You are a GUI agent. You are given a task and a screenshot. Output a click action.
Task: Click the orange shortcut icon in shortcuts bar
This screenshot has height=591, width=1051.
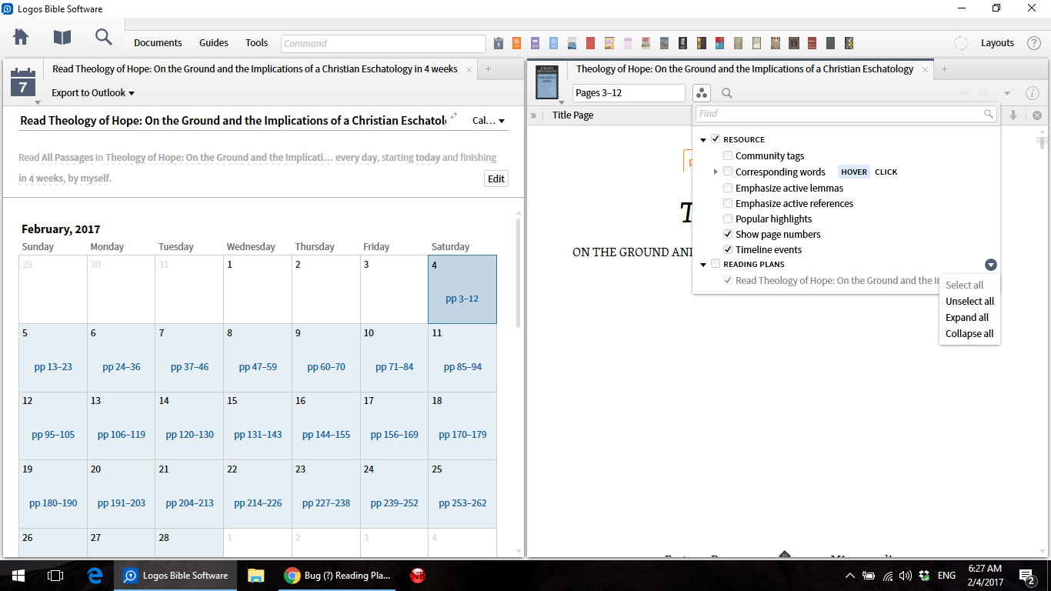[516, 43]
